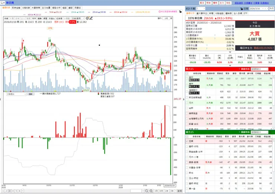Click the 100MA legend swatch
Image resolution: width=275 pixels, height=194 pixels.
point(132,12)
